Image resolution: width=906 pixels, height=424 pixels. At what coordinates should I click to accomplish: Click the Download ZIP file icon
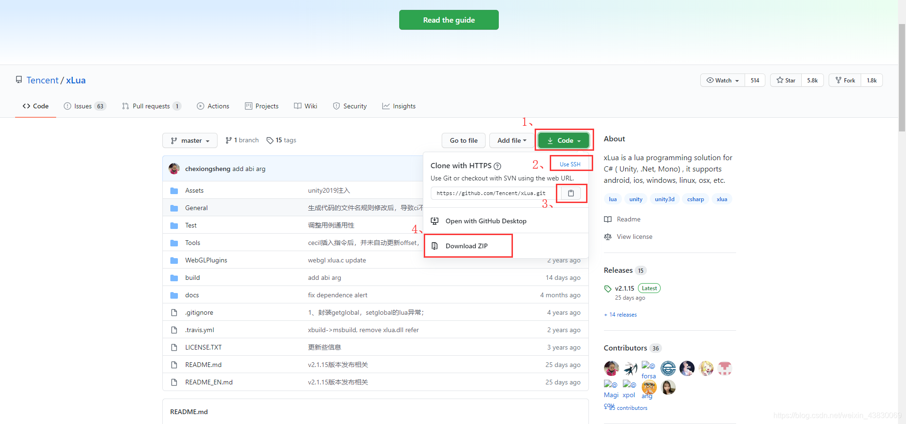click(x=435, y=246)
